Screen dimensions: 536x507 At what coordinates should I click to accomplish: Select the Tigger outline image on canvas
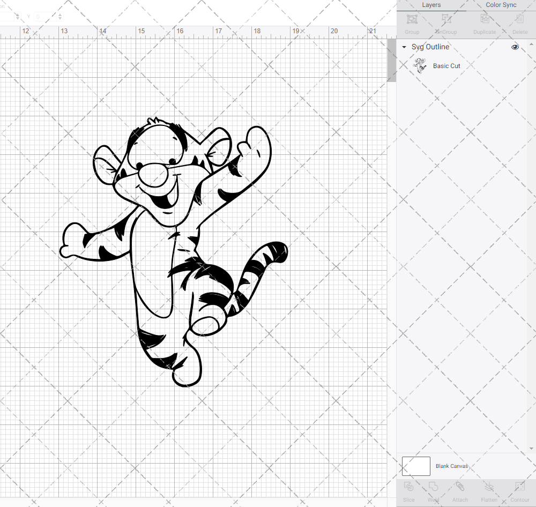(174, 252)
